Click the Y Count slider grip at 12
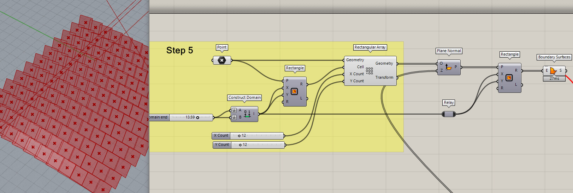Viewport: 573px width, 193px height. pos(240,145)
